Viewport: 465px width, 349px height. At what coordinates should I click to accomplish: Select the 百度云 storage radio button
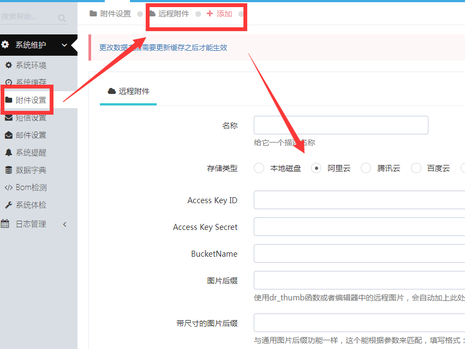point(416,168)
